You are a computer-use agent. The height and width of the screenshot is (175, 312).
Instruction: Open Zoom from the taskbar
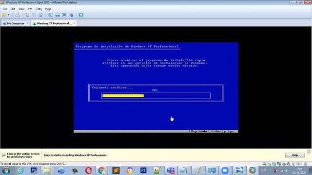tap(225, 171)
